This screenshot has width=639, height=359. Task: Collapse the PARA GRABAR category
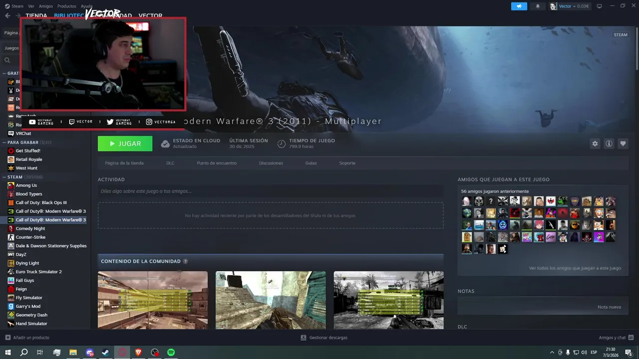4,142
